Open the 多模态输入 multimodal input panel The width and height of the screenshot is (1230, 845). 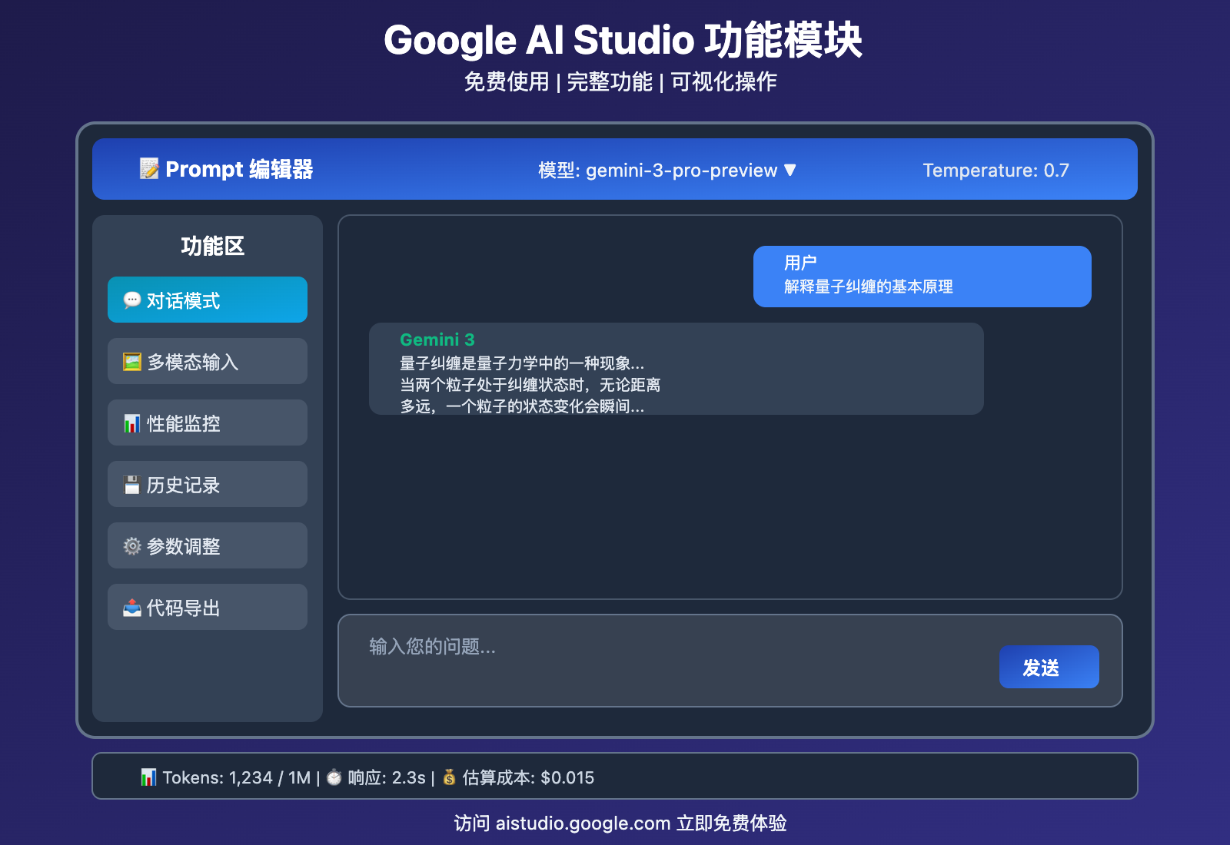131,361
